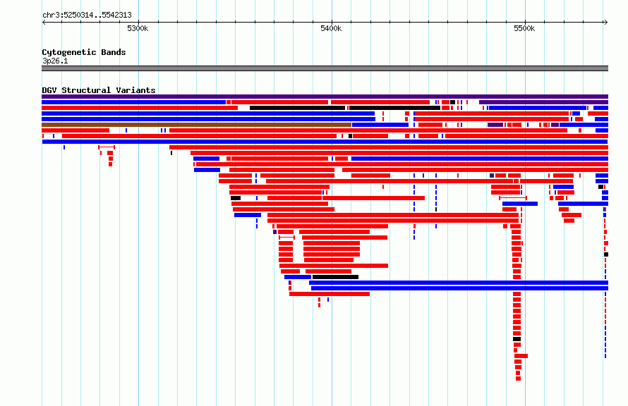The height and width of the screenshot is (406, 628).
Task: Select the Cytogenetic Bands track title
Action: click(84, 52)
